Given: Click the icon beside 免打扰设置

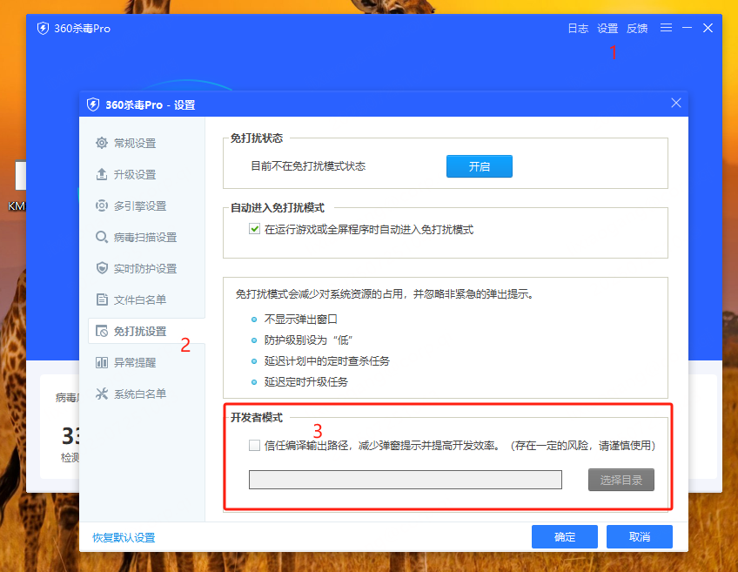Looking at the screenshot, I should click(x=102, y=331).
